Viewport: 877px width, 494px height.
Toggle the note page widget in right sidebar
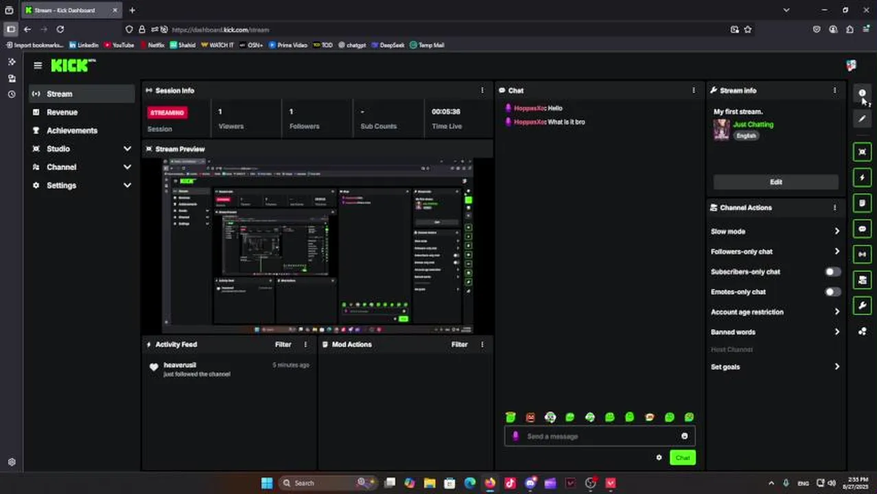click(862, 203)
